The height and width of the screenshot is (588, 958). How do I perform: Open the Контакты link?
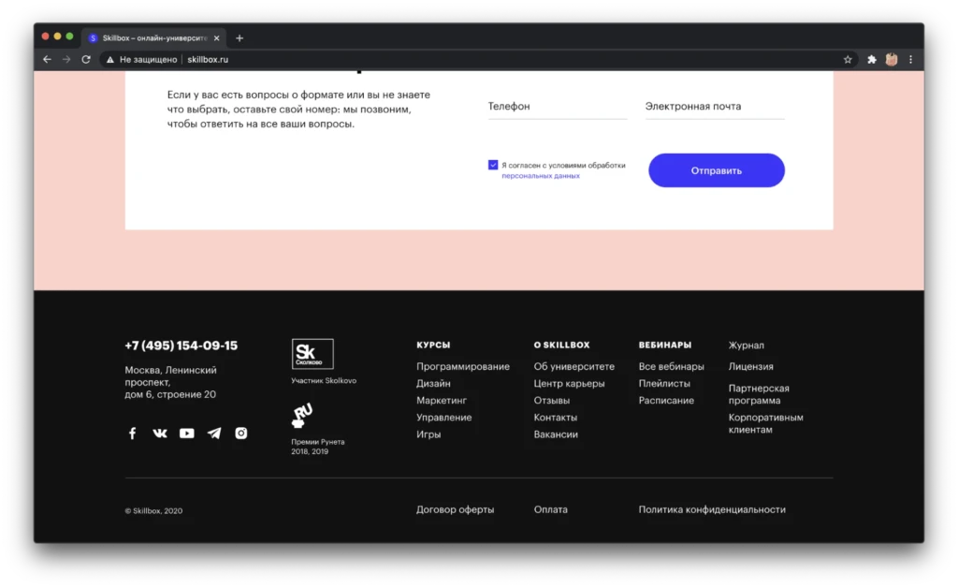tap(555, 418)
